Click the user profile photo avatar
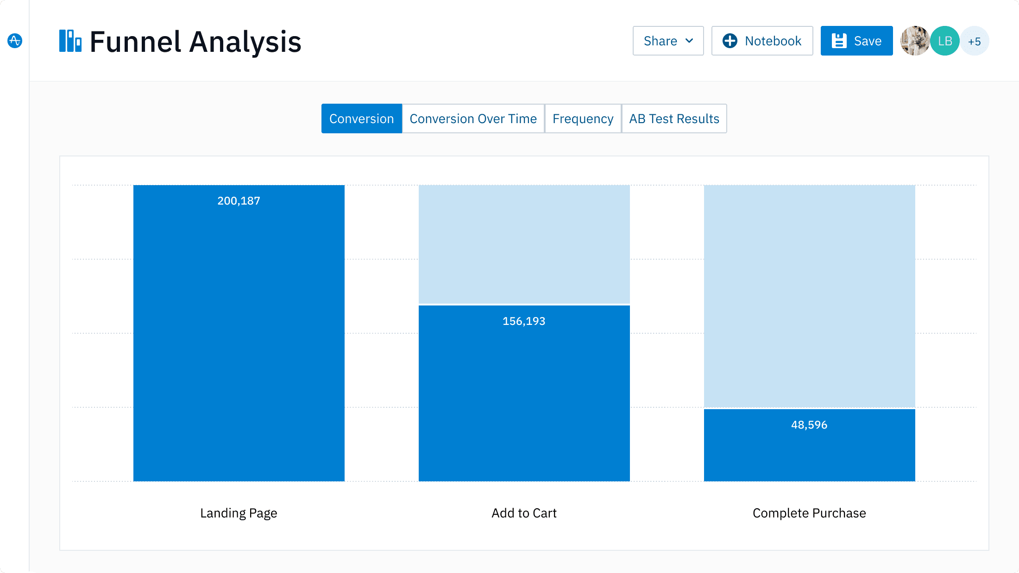This screenshot has height=573, width=1019. tap(915, 41)
